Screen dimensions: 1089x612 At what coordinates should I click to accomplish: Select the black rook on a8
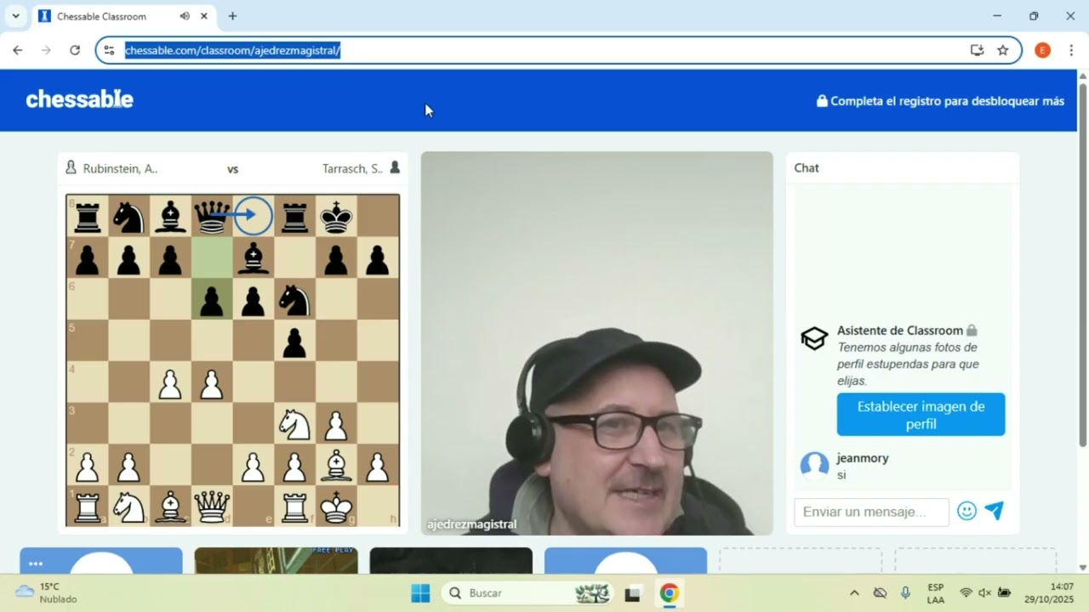[x=87, y=216]
